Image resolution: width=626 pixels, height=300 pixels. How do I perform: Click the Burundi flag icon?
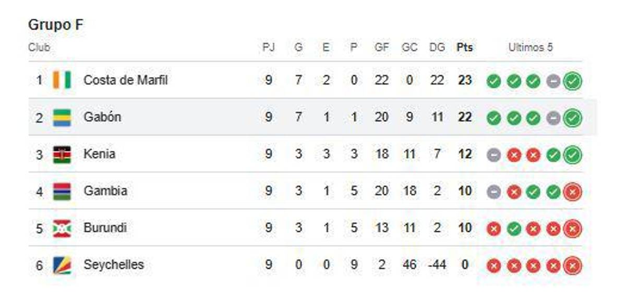coord(62,228)
